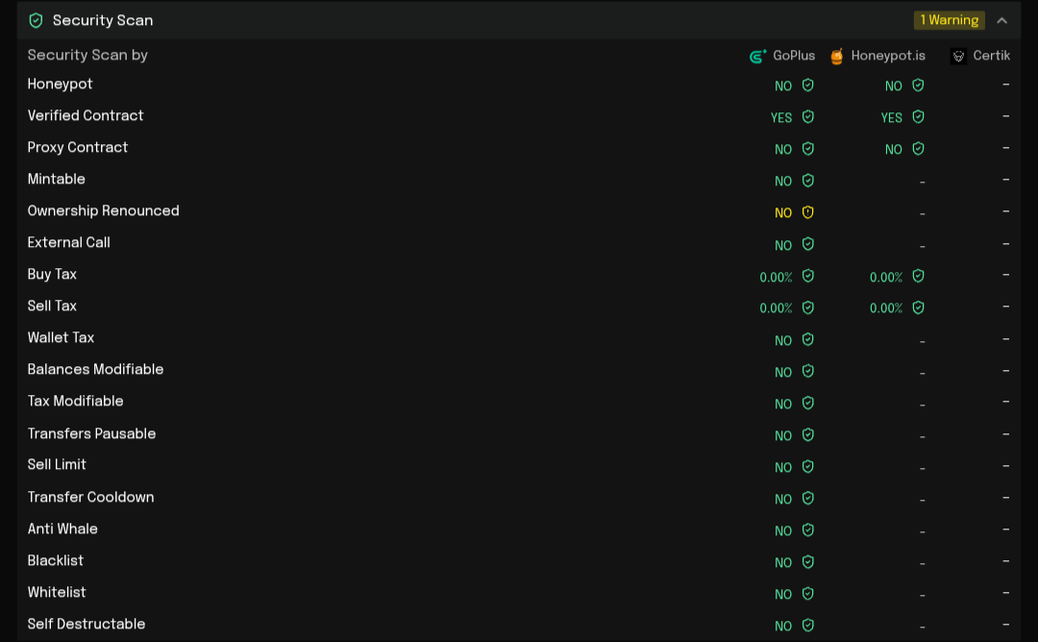Click GoPlus shield icon for Self Destructable
Screen dimensions: 1038x642
pyautogui.click(x=808, y=626)
